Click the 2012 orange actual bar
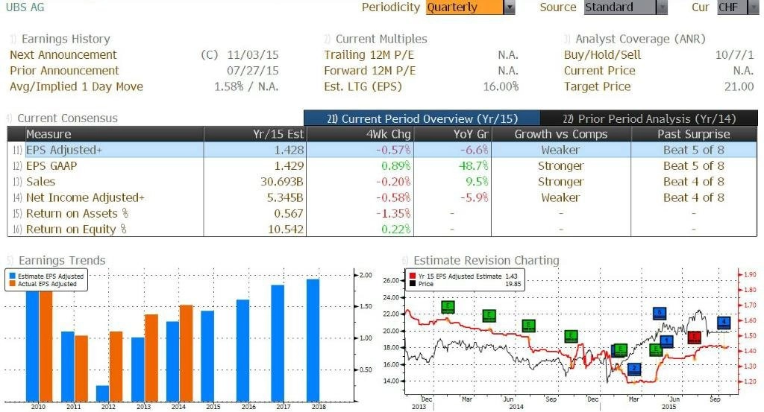Viewport: 764px width, 412px height. point(116,367)
